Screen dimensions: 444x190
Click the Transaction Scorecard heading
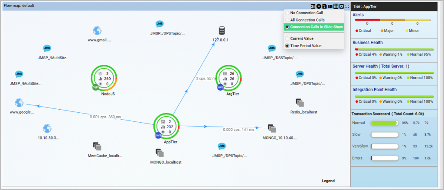point(387,114)
